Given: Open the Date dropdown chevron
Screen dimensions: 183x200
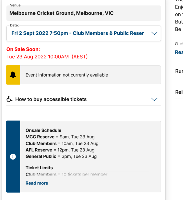Looking at the screenshot, I should pyautogui.click(x=154, y=33).
